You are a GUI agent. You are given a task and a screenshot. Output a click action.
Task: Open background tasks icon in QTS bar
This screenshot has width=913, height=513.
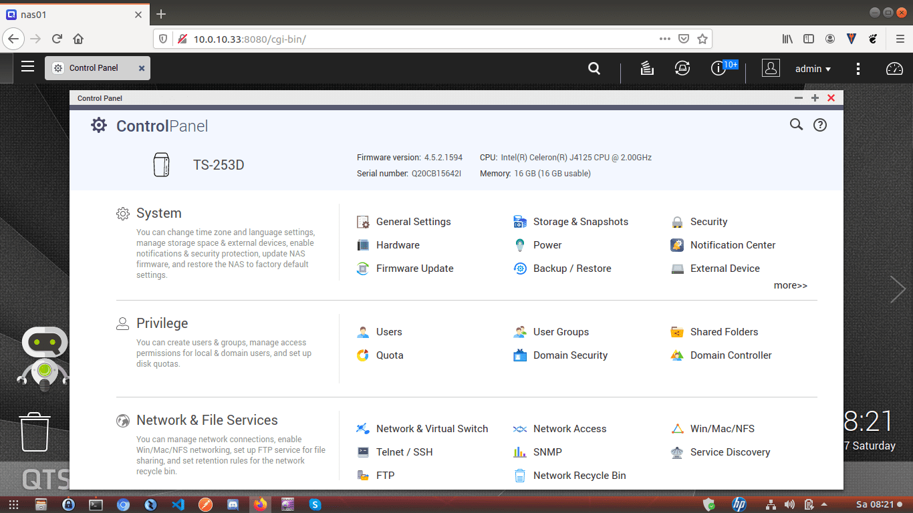pyautogui.click(x=647, y=68)
